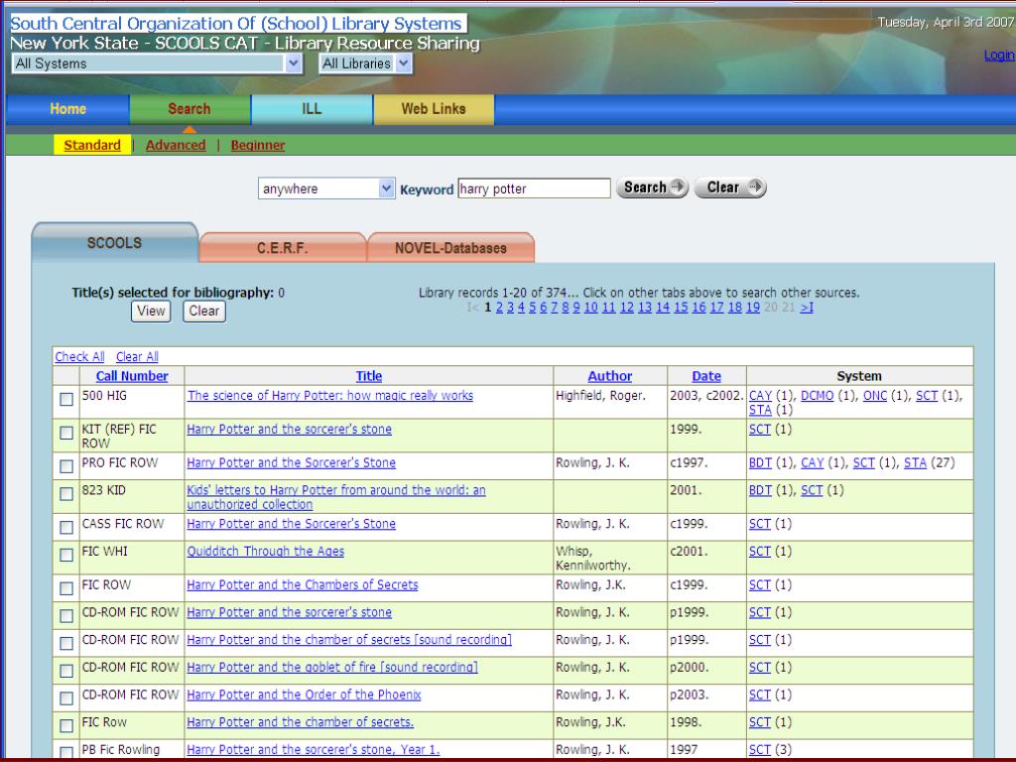Click the Clear bibliography button
The image size is (1016, 762).
[x=204, y=311]
